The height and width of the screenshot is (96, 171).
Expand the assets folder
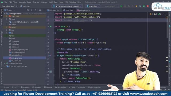click(7, 25)
